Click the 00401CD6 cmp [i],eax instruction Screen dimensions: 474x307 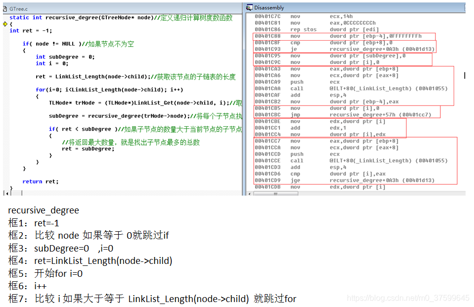320,174
